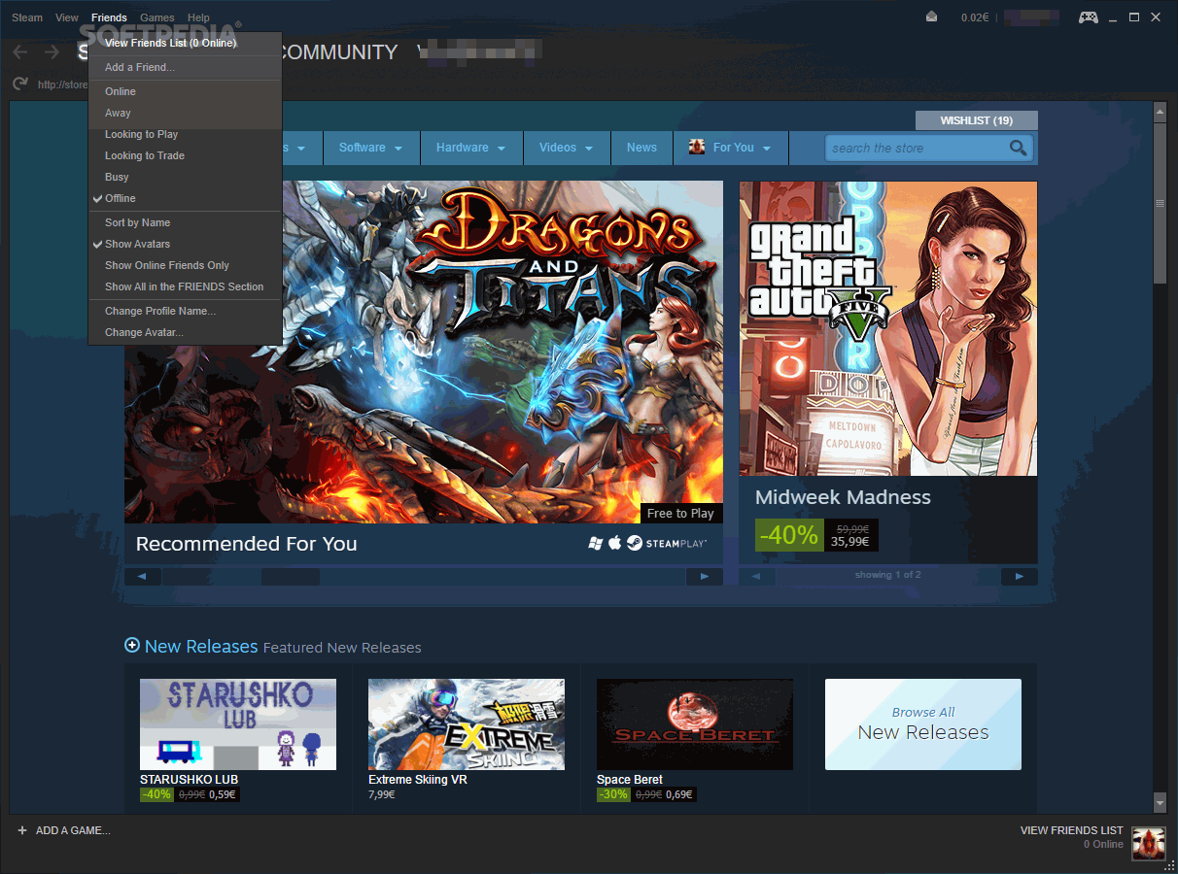The height and width of the screenshot is (874, 1178).
Task: Open the Extreme Skiing VR thumbnail
Action: [x=467, y=724]
